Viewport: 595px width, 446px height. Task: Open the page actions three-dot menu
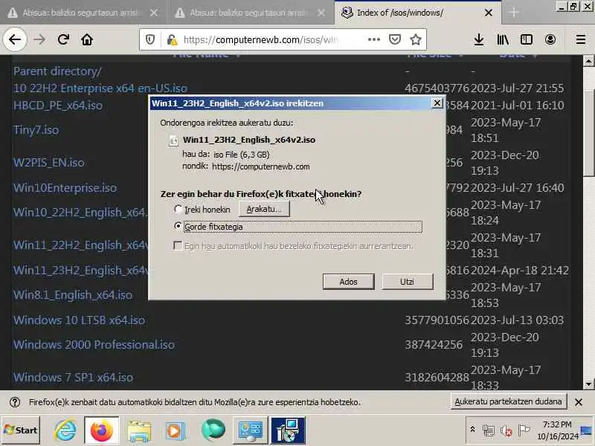pos(374,39)
